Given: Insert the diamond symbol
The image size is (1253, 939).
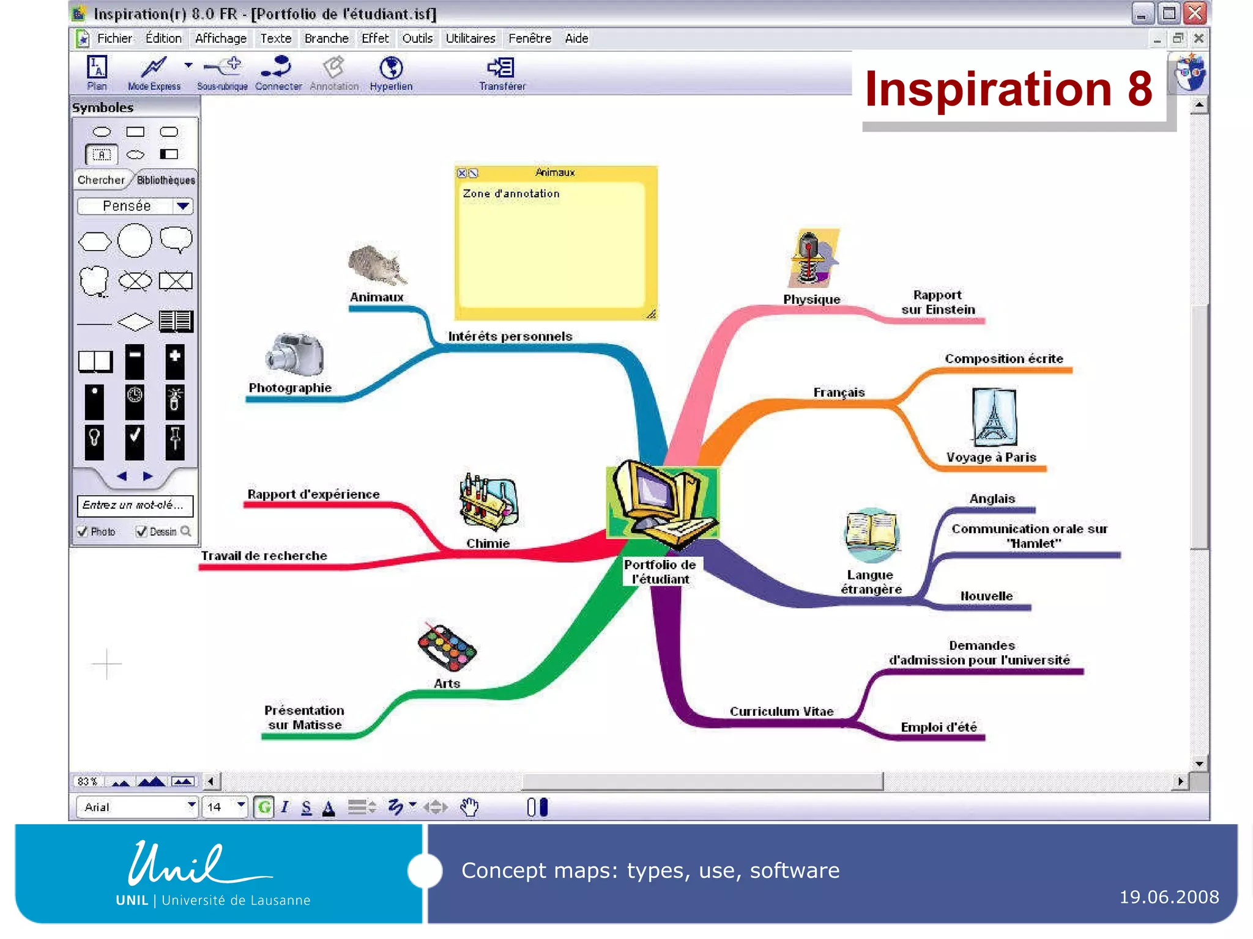Looking at the screenshot, I should pos(135,322).
